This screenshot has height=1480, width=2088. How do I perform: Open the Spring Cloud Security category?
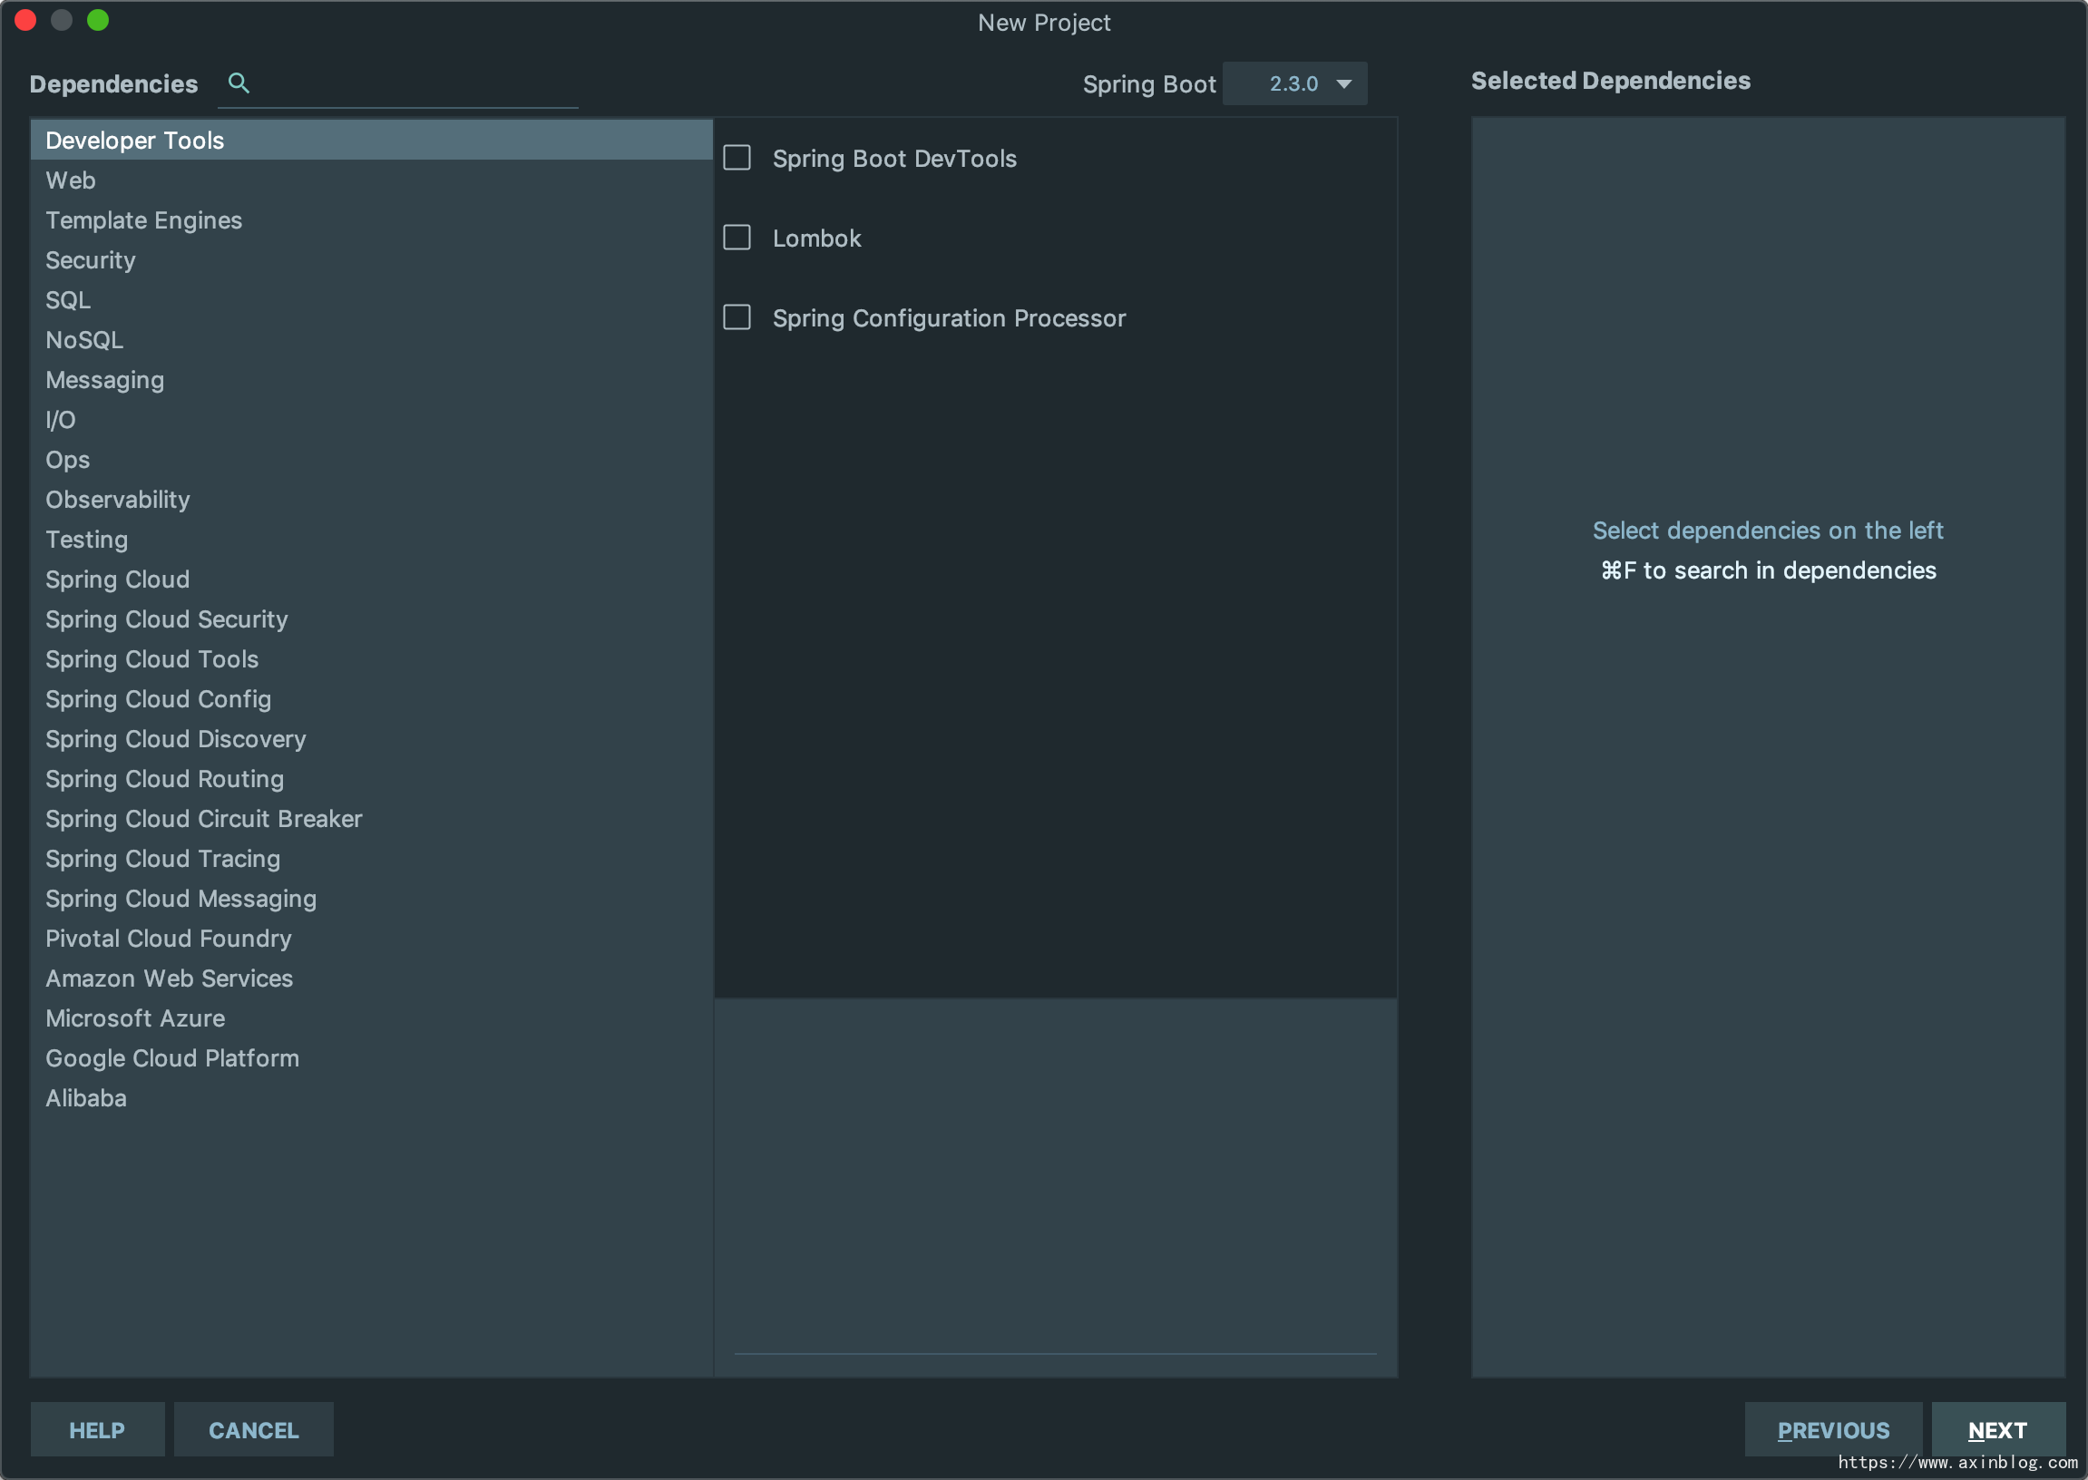click(372, 619)
